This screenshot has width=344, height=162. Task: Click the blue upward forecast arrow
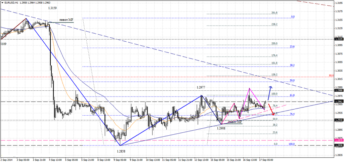click(x=270, y=90)
